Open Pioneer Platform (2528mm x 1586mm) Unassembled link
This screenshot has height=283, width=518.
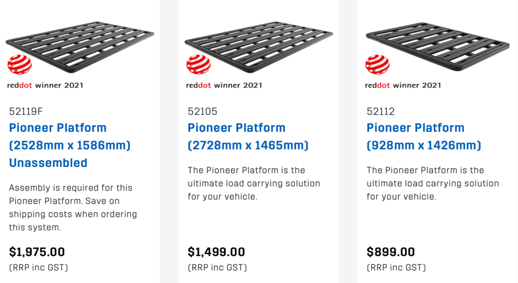tap(70, 145)
